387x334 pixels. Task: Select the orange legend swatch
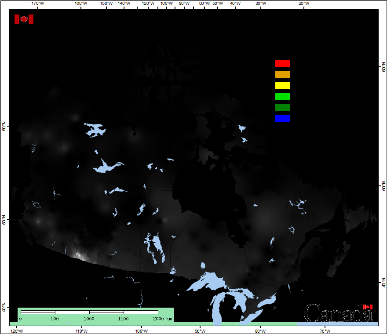coord(282,74)
